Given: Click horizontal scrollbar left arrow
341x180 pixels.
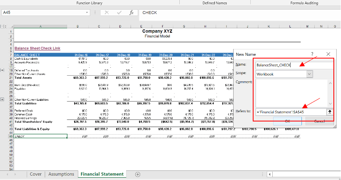Looking at the screenshot, I should [270, 174].
